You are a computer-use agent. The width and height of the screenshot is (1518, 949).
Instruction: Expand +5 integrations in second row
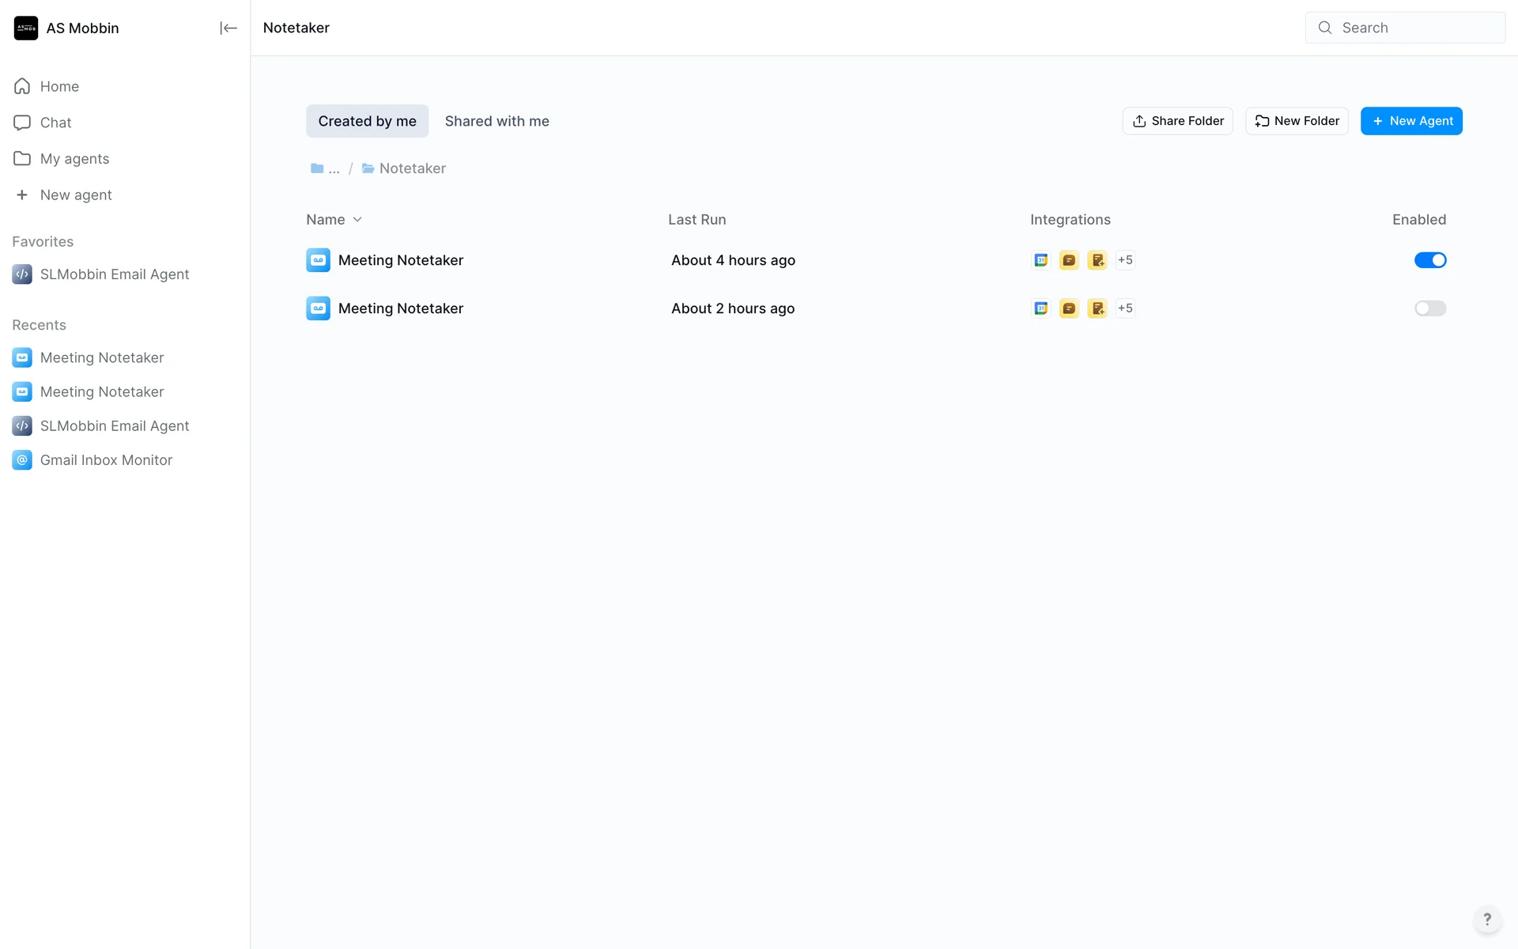tap(1125, 308)
